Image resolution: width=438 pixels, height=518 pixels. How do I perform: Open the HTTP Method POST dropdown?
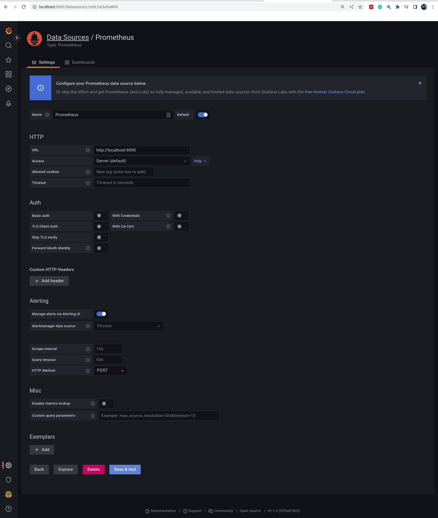[110, 371]
